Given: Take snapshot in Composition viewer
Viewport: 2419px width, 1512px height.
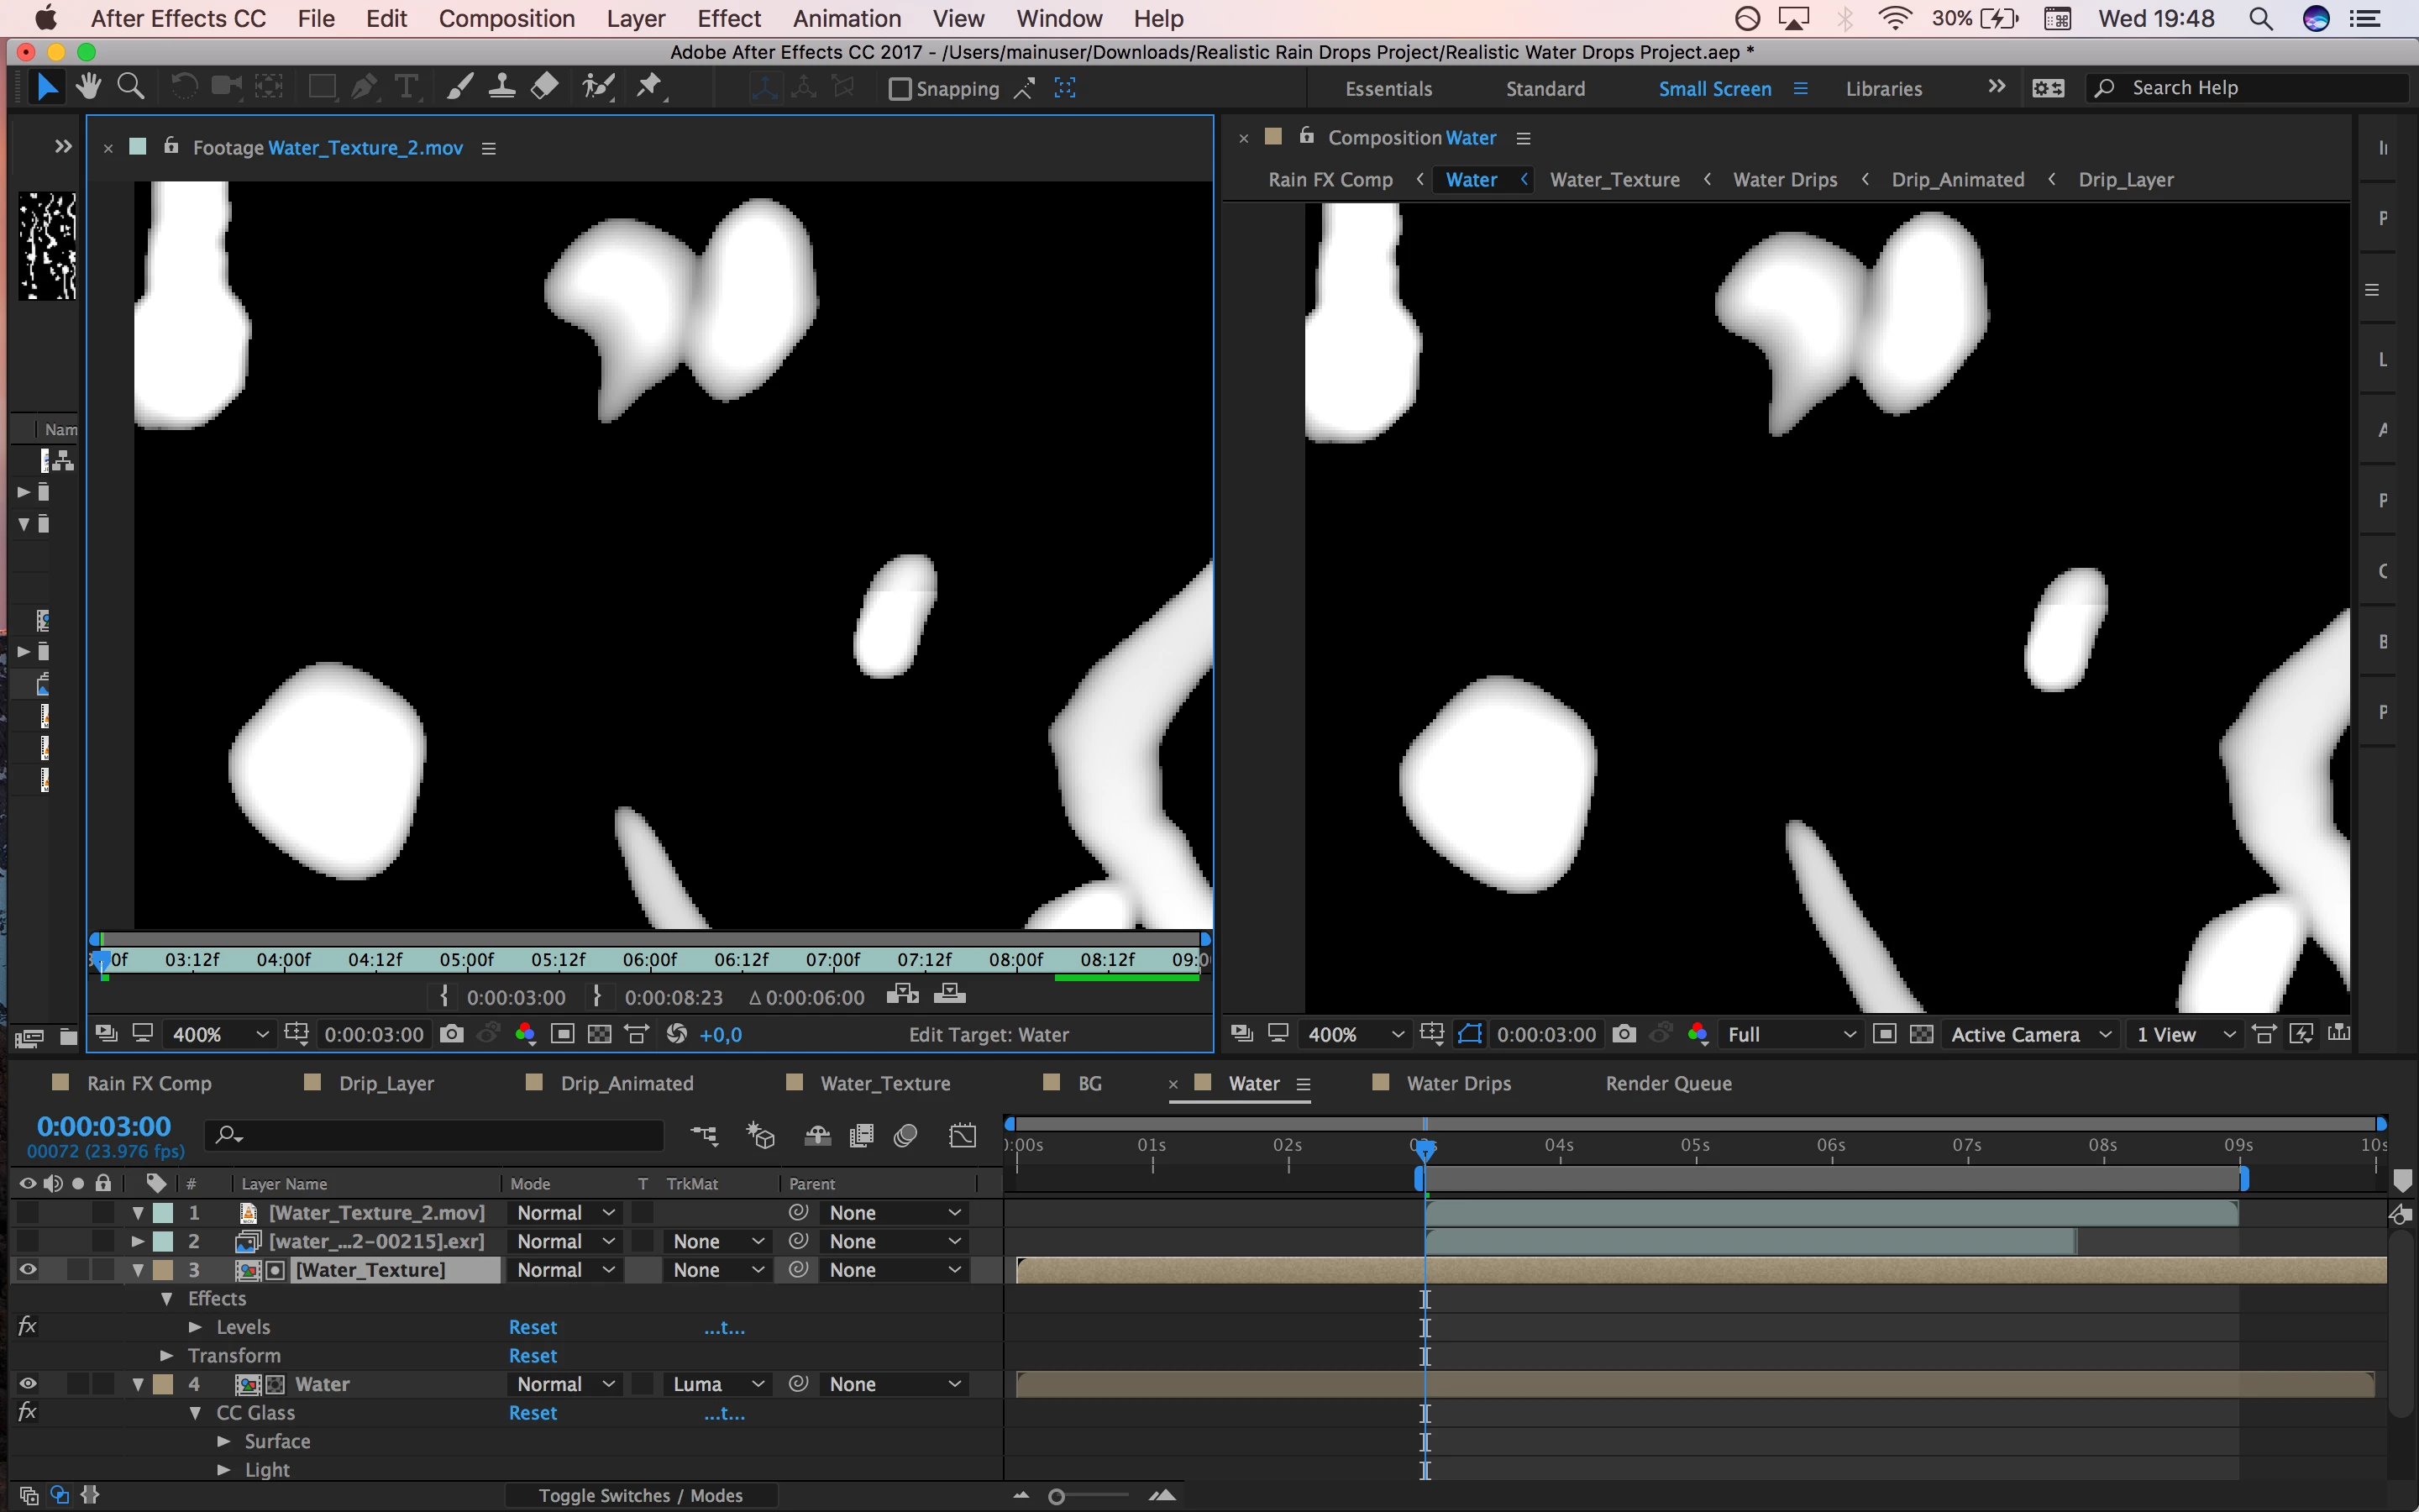Looking at the screenshot, I should pos(1624,1034).
